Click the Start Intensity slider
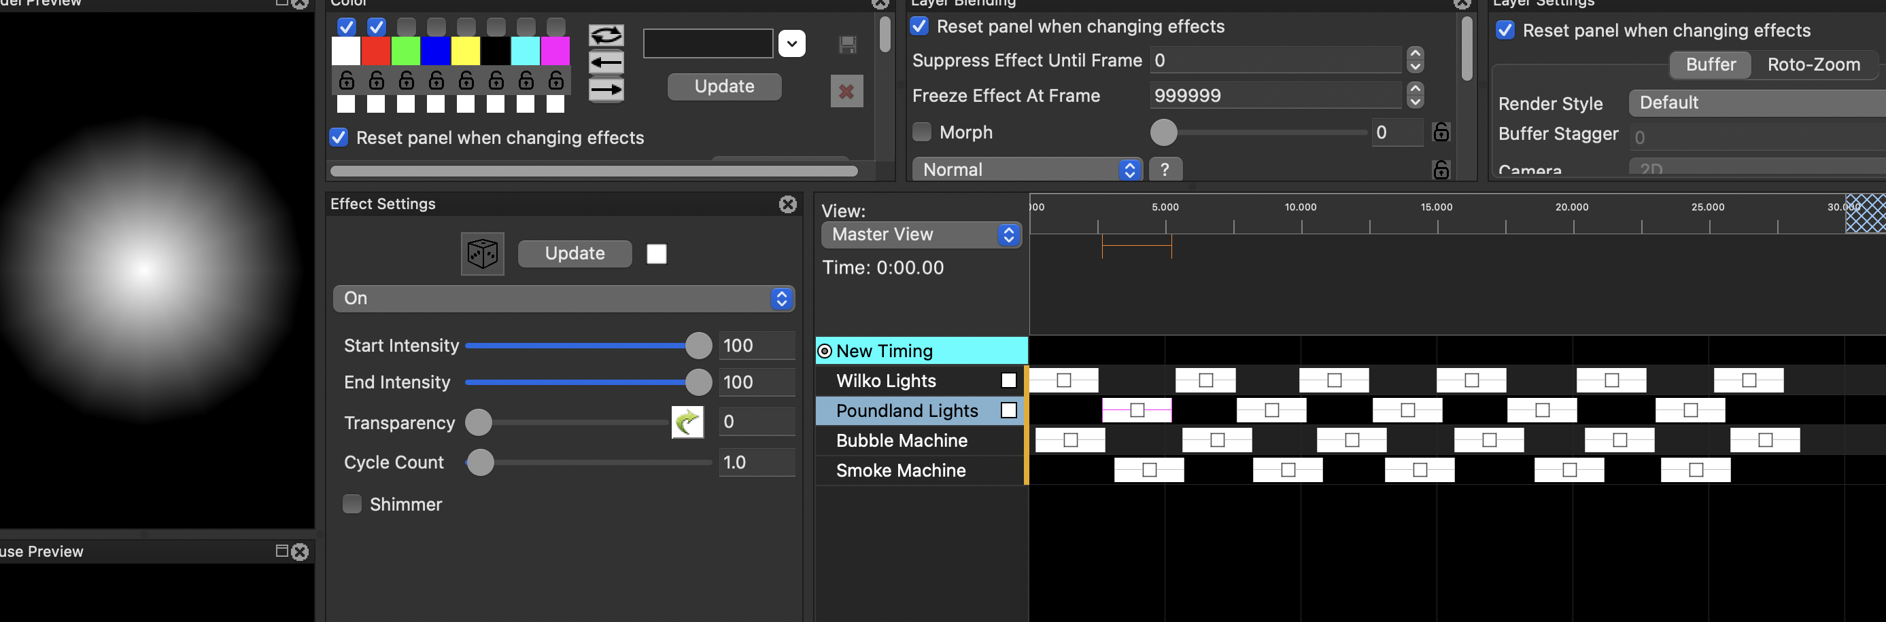Image resolution: width=1886 pixels, height=622 pixels. [x=588, y=346]
